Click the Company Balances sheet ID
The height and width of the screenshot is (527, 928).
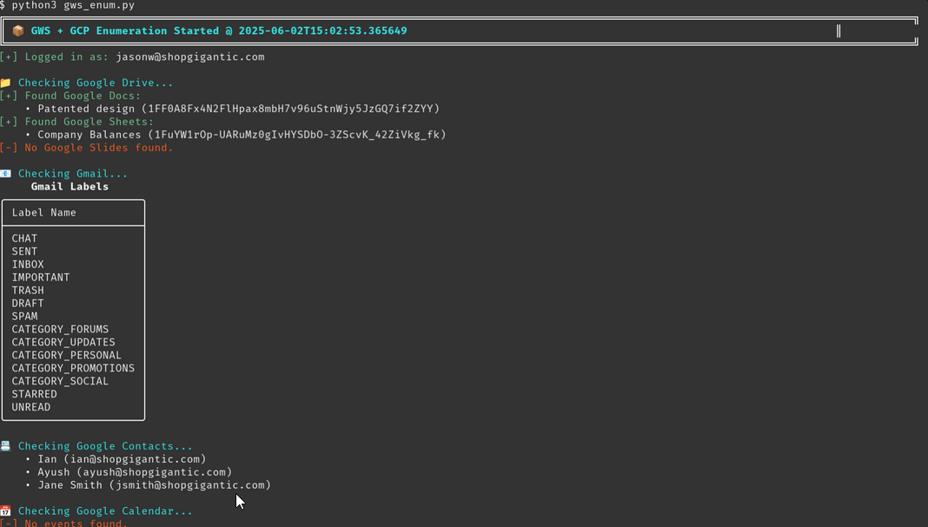click(297, 135)
